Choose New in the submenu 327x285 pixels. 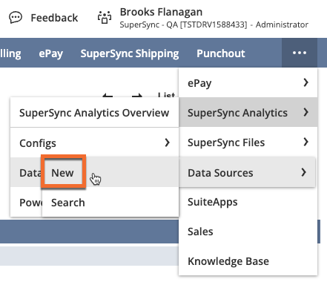pyautogui.click(x=62, y=173)
